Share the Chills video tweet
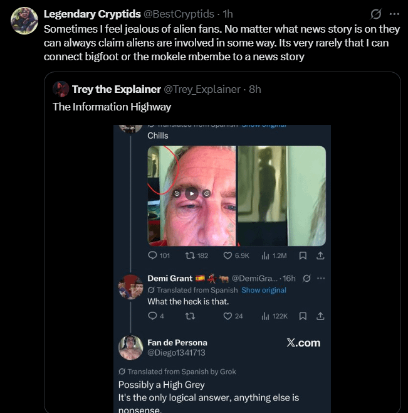This screenshot has width=408, height=413. [320, 255]
